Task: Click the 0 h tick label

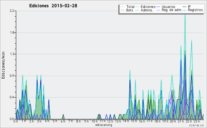Action: pyautogui.click(x=16, y=121)
